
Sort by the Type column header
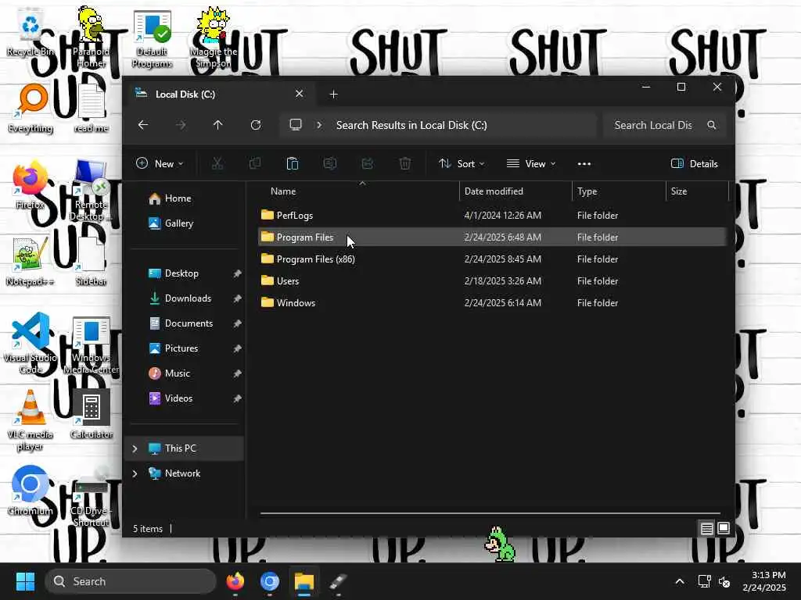coord(620,191)
